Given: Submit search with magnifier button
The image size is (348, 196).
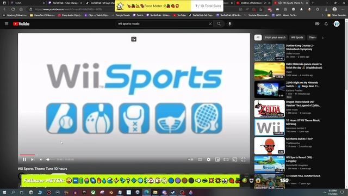Looking at the screenshot, I should point(219,24).
